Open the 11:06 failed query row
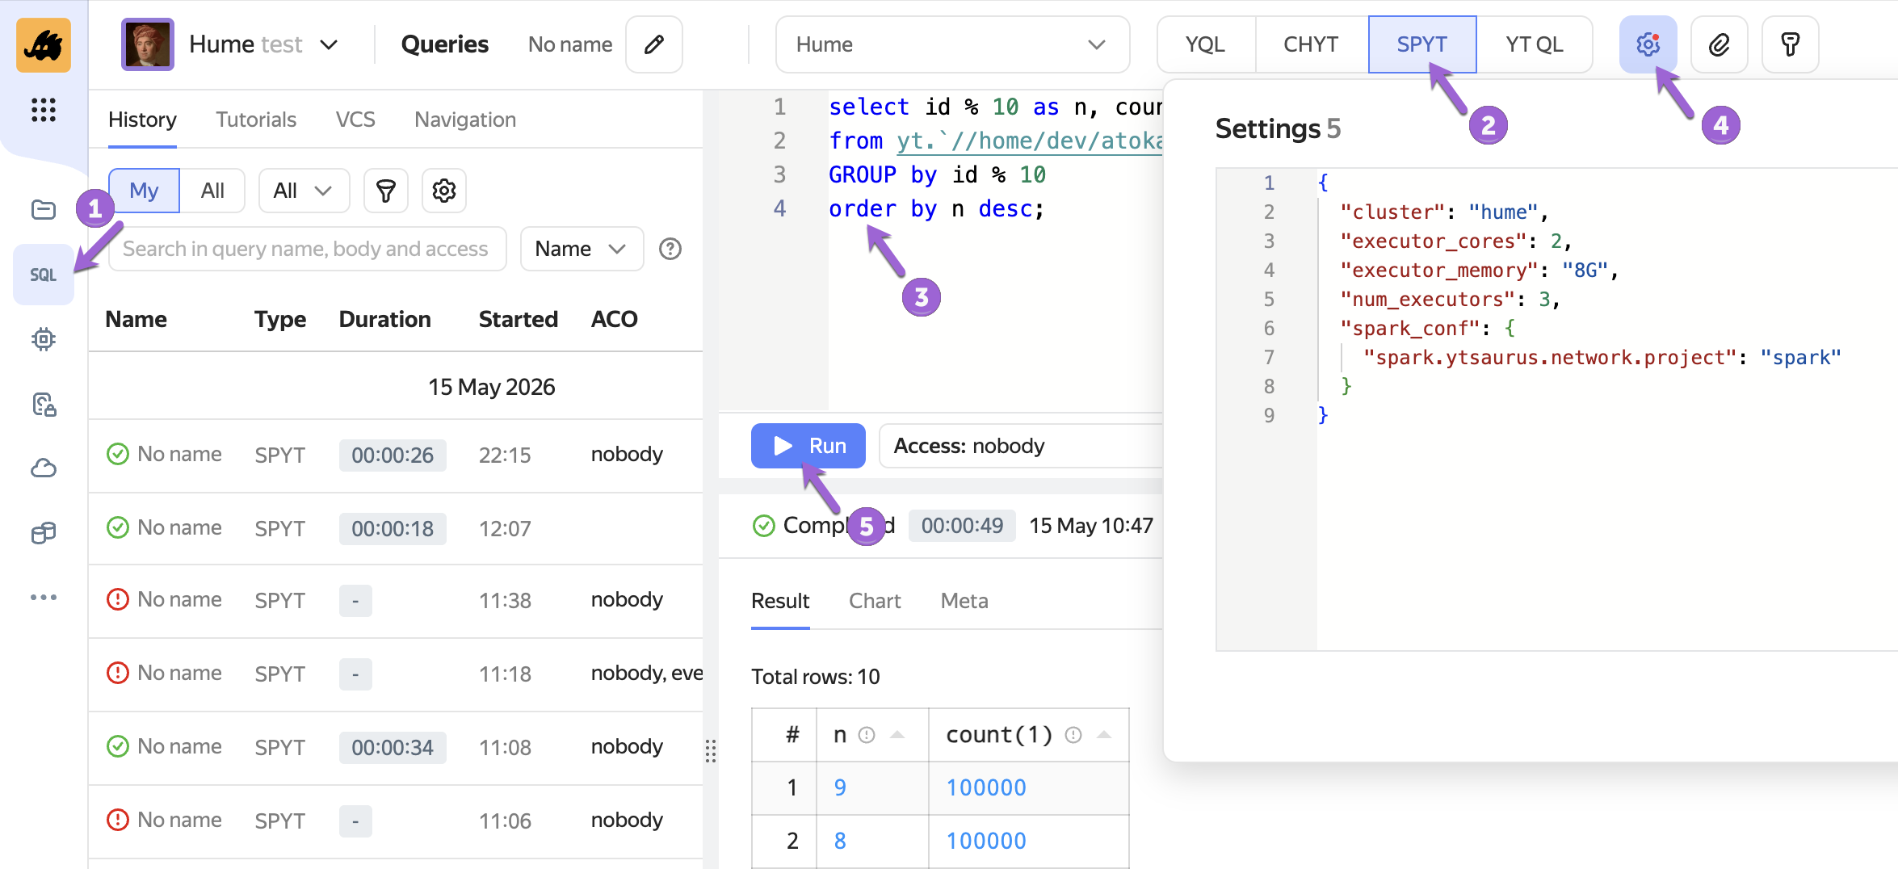The image size is (1898, 869). point(396,821)
